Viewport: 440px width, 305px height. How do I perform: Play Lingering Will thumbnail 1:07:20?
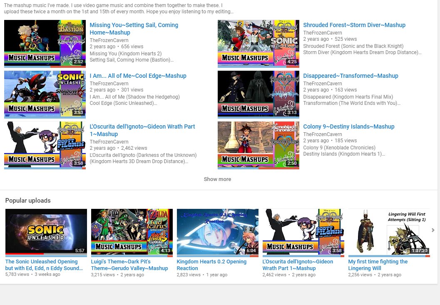[x=389, y=232]
